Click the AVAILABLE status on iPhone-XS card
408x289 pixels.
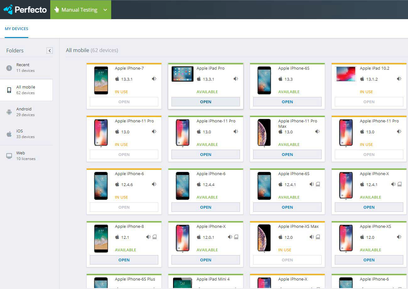point(371,250)
